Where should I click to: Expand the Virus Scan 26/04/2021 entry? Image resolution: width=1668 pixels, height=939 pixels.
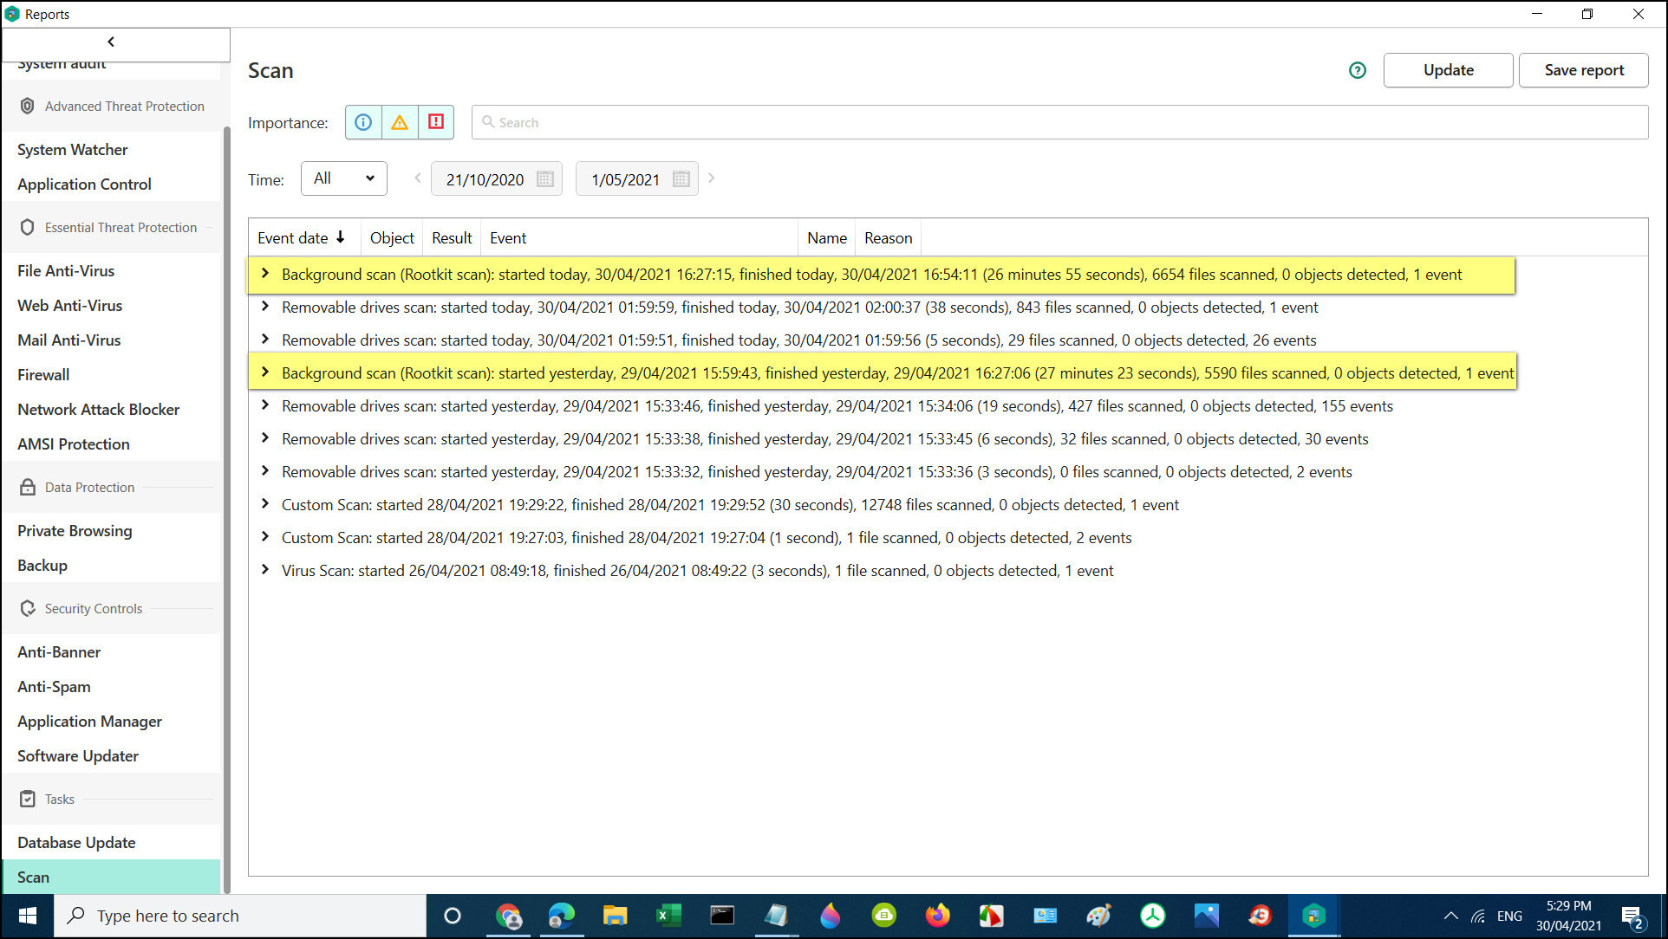click(265, 570)
